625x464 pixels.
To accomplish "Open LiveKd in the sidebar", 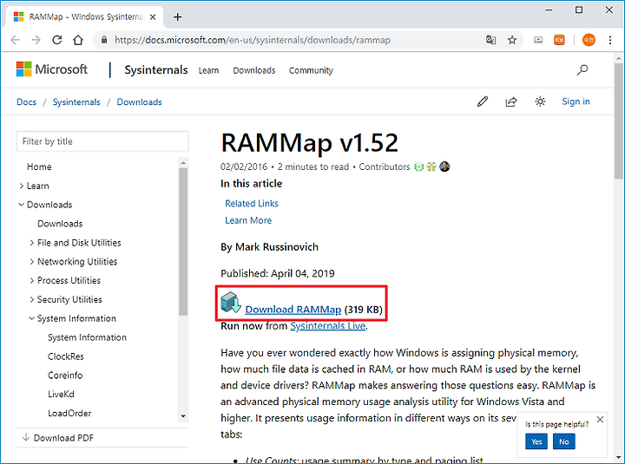I will tap(61, 395).
